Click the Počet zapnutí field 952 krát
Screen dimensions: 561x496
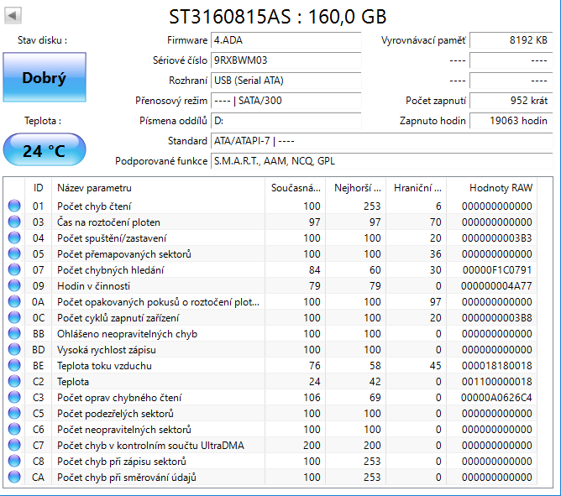tap(511, 101)
